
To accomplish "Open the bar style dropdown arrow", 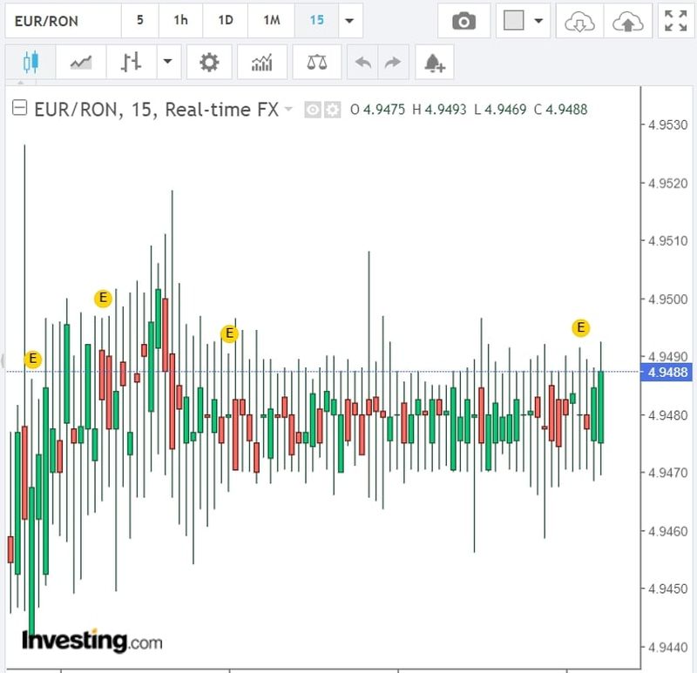I will pos(166,63).
